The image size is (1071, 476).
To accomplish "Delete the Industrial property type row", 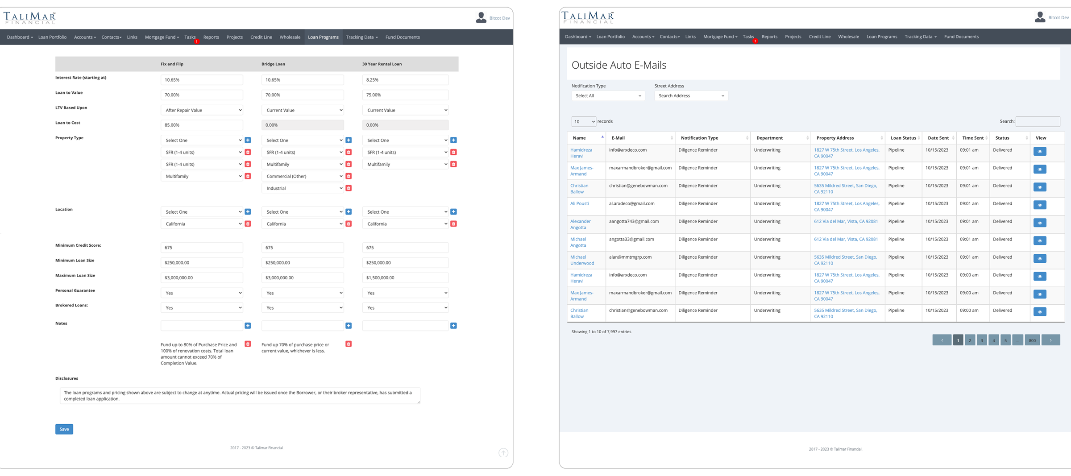I will point(349,188).
